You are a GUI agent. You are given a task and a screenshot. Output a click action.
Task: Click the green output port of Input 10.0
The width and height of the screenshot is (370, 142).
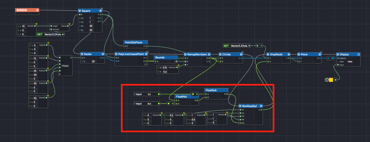[x=159, y=104]
